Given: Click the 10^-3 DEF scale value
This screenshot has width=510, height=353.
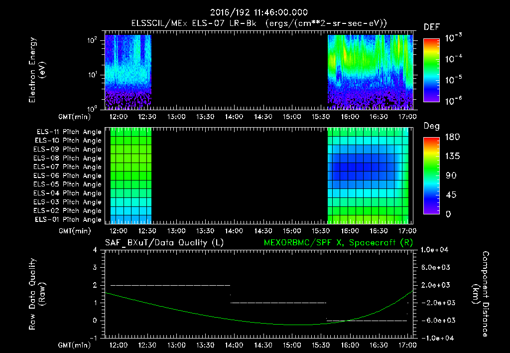Looking at the screenshot, I should tap(454, 38).
